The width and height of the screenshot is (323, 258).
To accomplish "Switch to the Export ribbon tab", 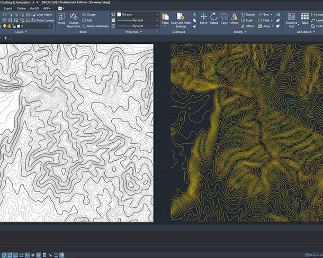I will (8, 8).
